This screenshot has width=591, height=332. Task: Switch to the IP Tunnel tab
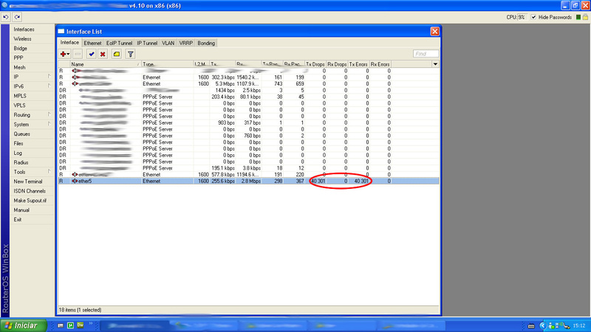click(147, 43)
